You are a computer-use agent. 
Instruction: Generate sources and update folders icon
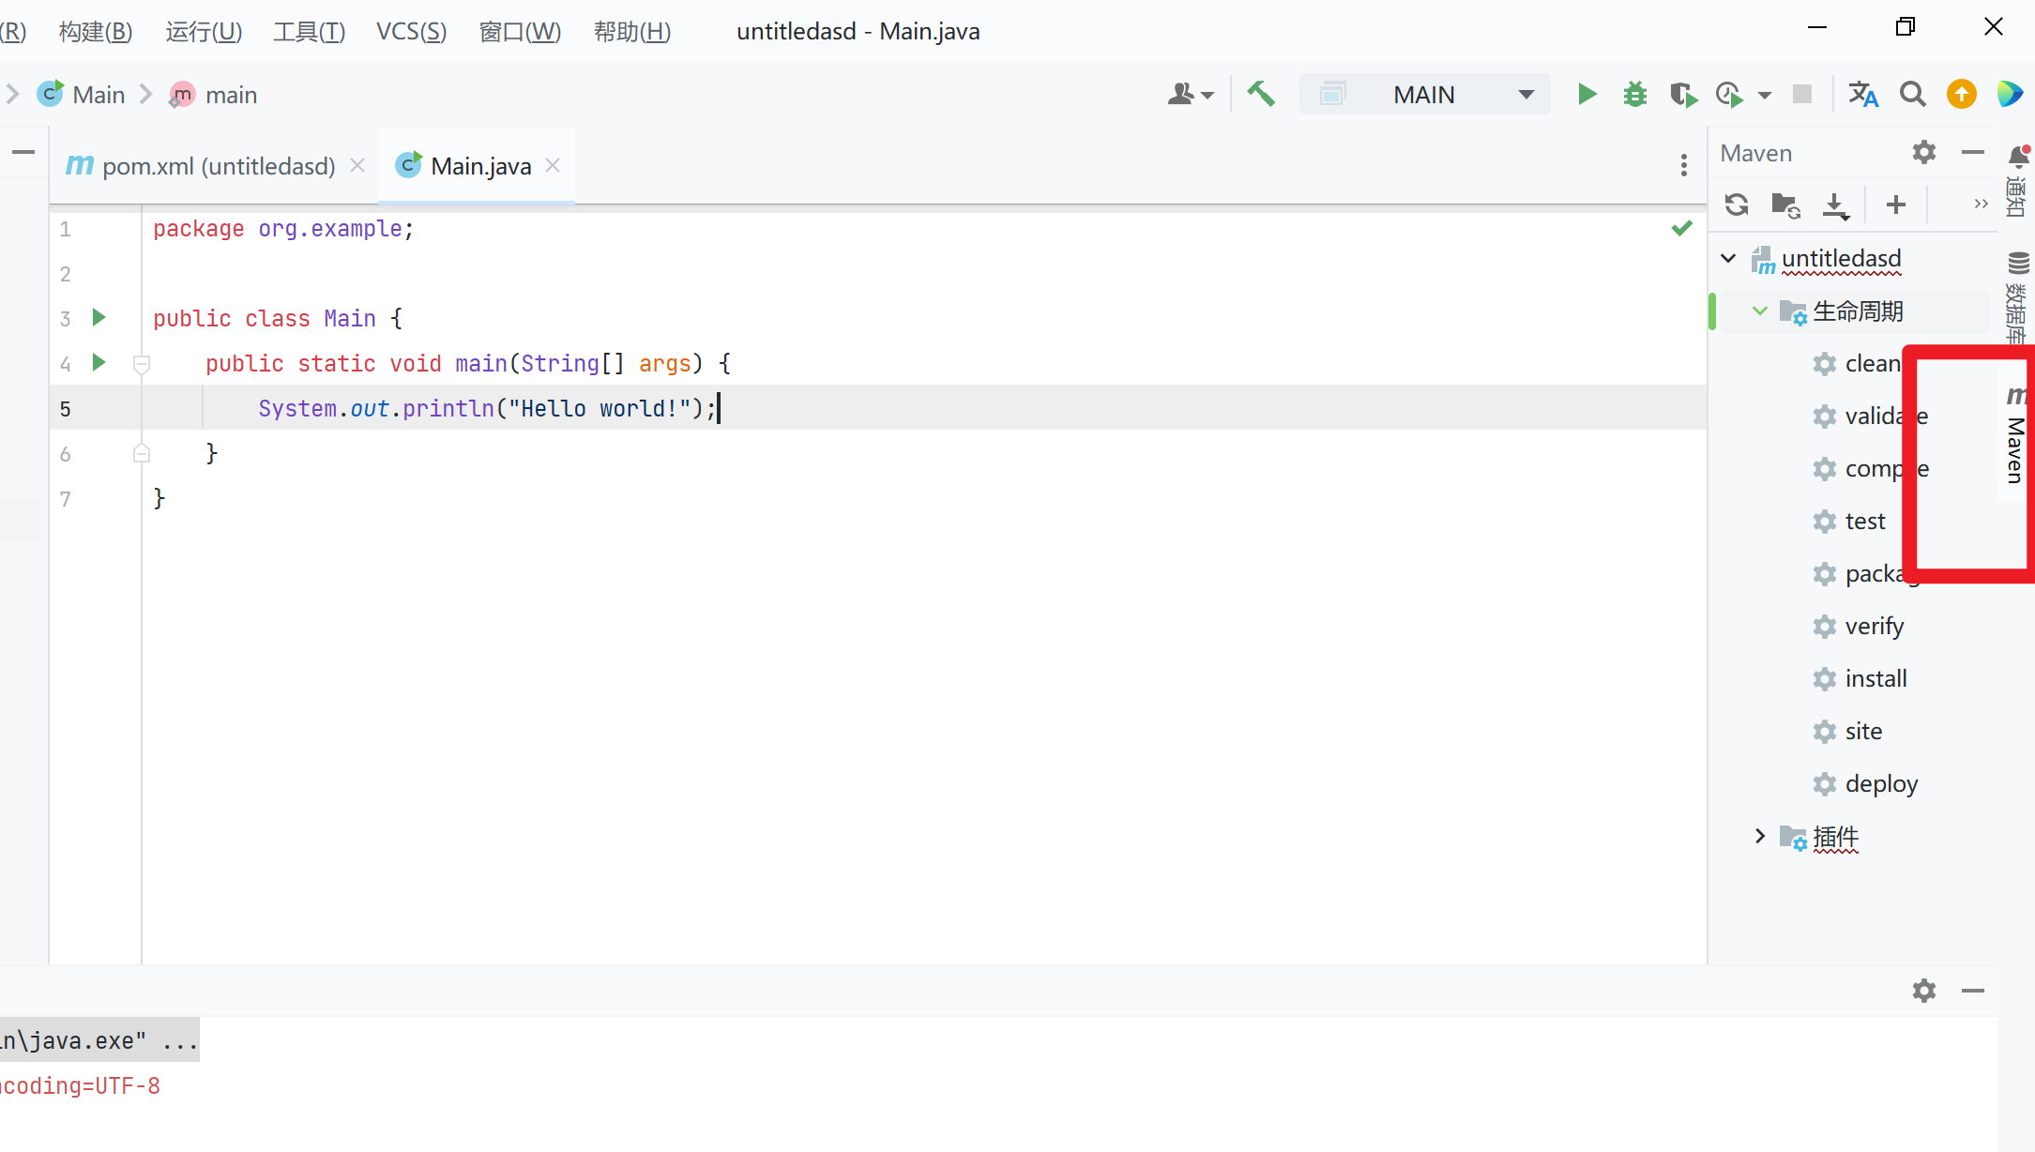1785,205
